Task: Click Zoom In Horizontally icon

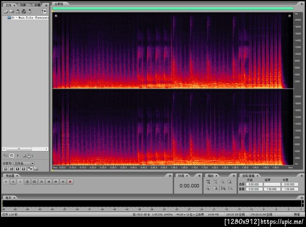Action: [x=208, y=182]
